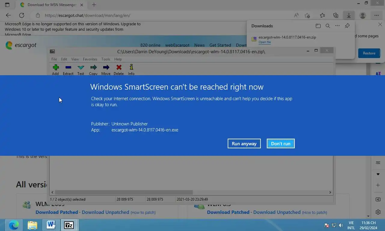This screenshot has width=385, height=231.
Task: Click the Read aloud icon
Action: point(296,15)
